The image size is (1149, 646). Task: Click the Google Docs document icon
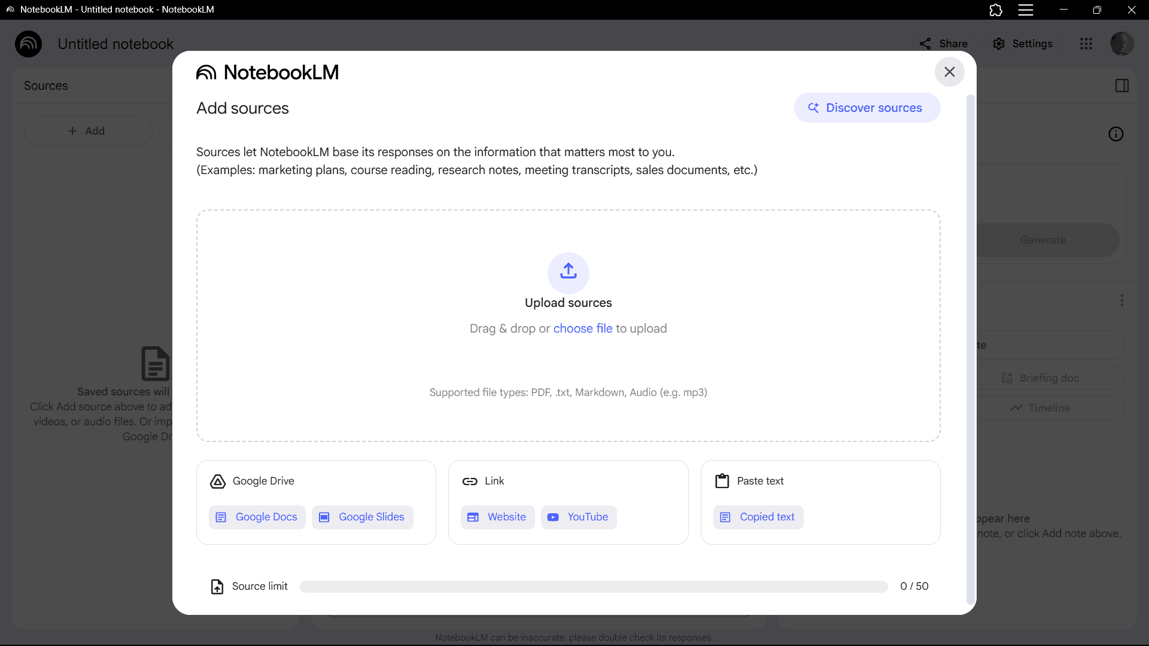pos(221,517)
